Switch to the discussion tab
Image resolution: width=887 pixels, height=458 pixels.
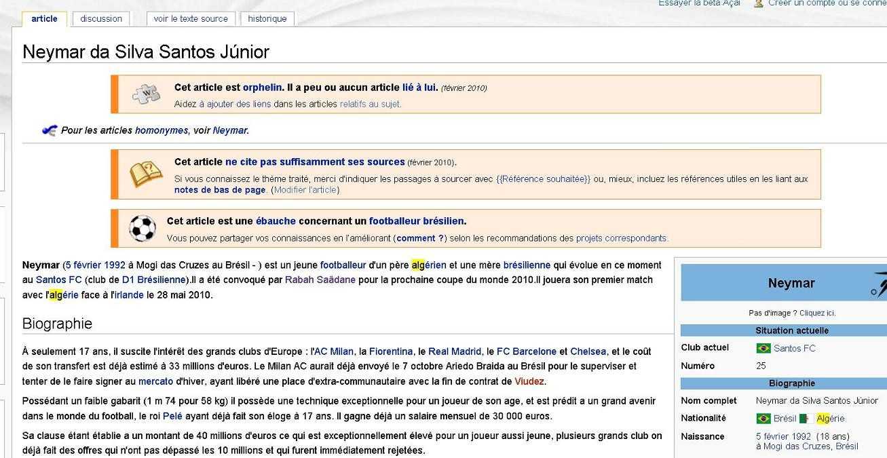(101, 19)
